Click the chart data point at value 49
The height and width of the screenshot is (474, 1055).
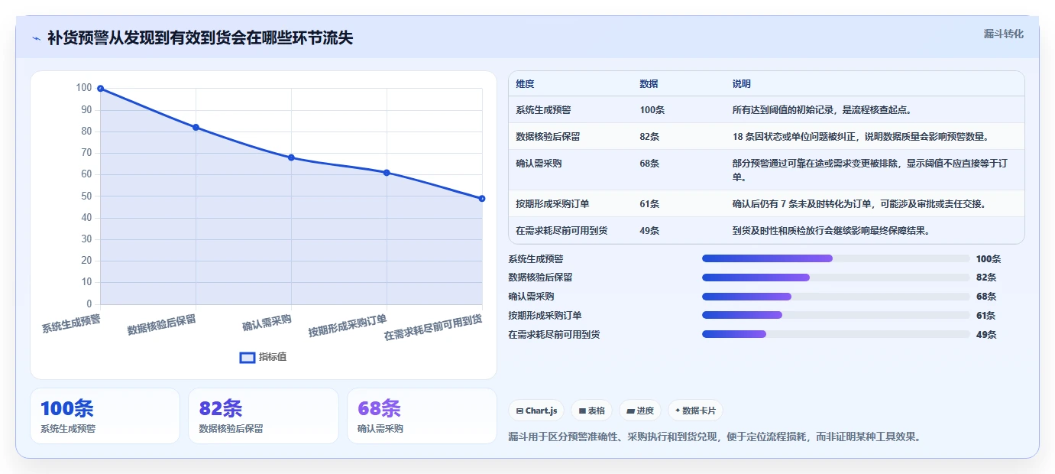[x=482, y=199]
